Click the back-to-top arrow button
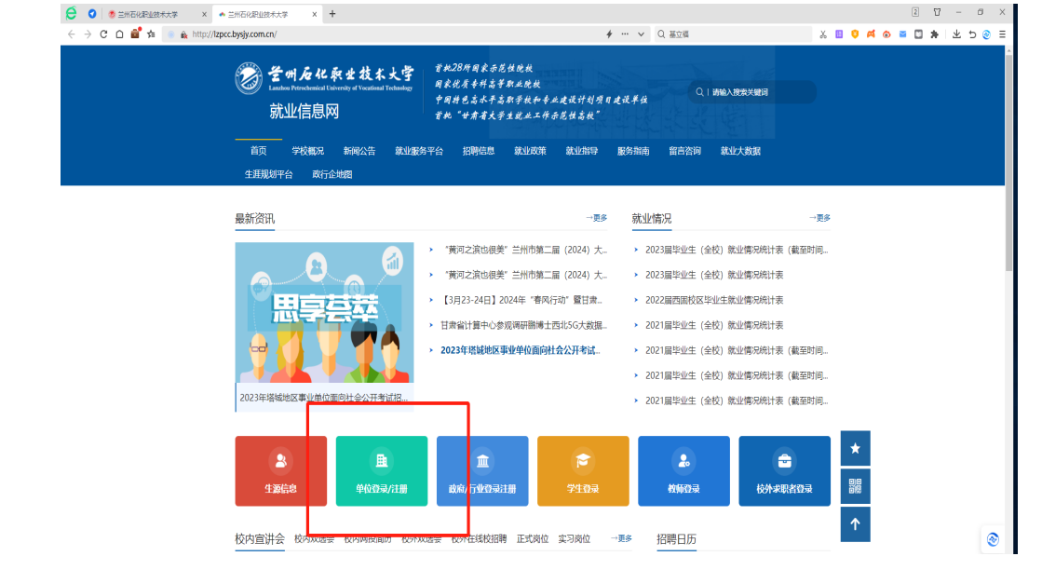 pos(855,523)
